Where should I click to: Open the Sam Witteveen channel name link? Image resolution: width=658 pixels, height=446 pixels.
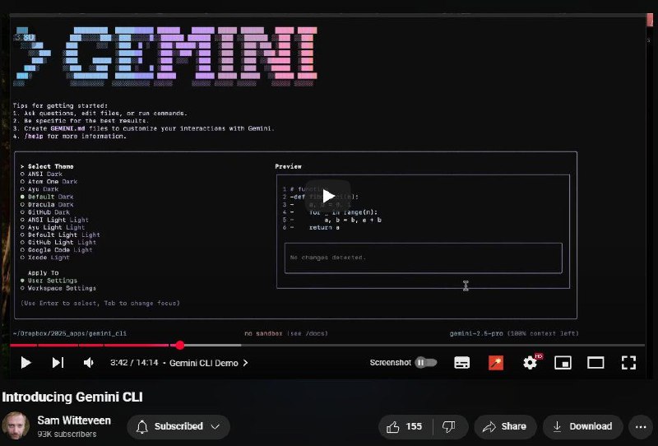[x=74, y=420]
